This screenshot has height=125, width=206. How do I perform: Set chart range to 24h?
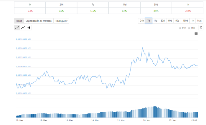tap(142, 21)
